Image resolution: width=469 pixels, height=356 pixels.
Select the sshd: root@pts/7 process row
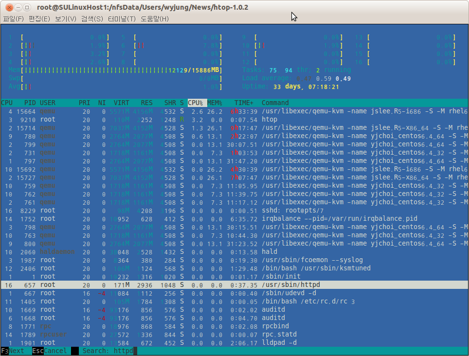tap(234, 211)
